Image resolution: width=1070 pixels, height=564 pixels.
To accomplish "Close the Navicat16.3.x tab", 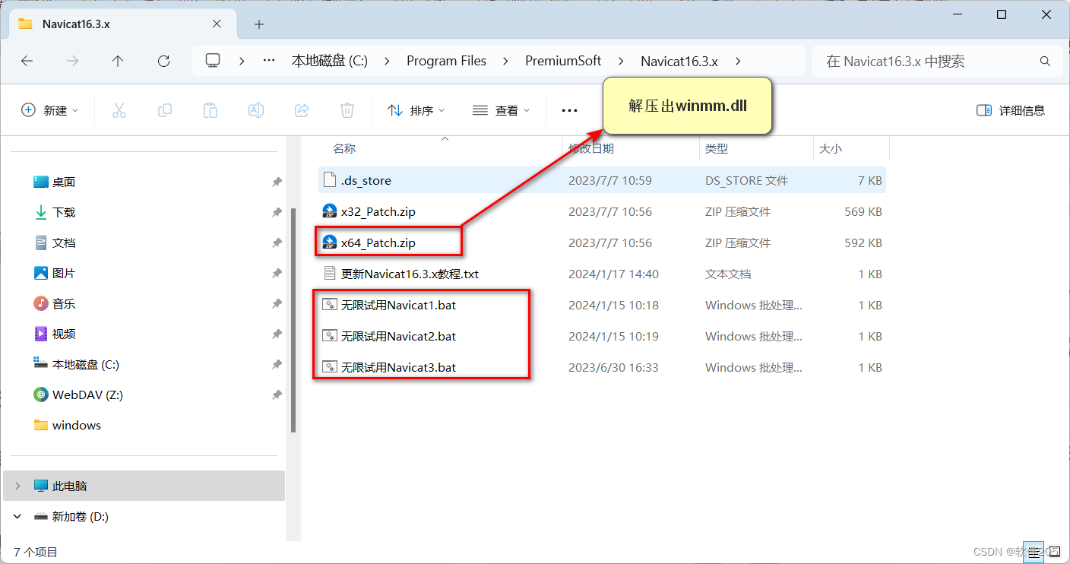I will click(217, 24).
